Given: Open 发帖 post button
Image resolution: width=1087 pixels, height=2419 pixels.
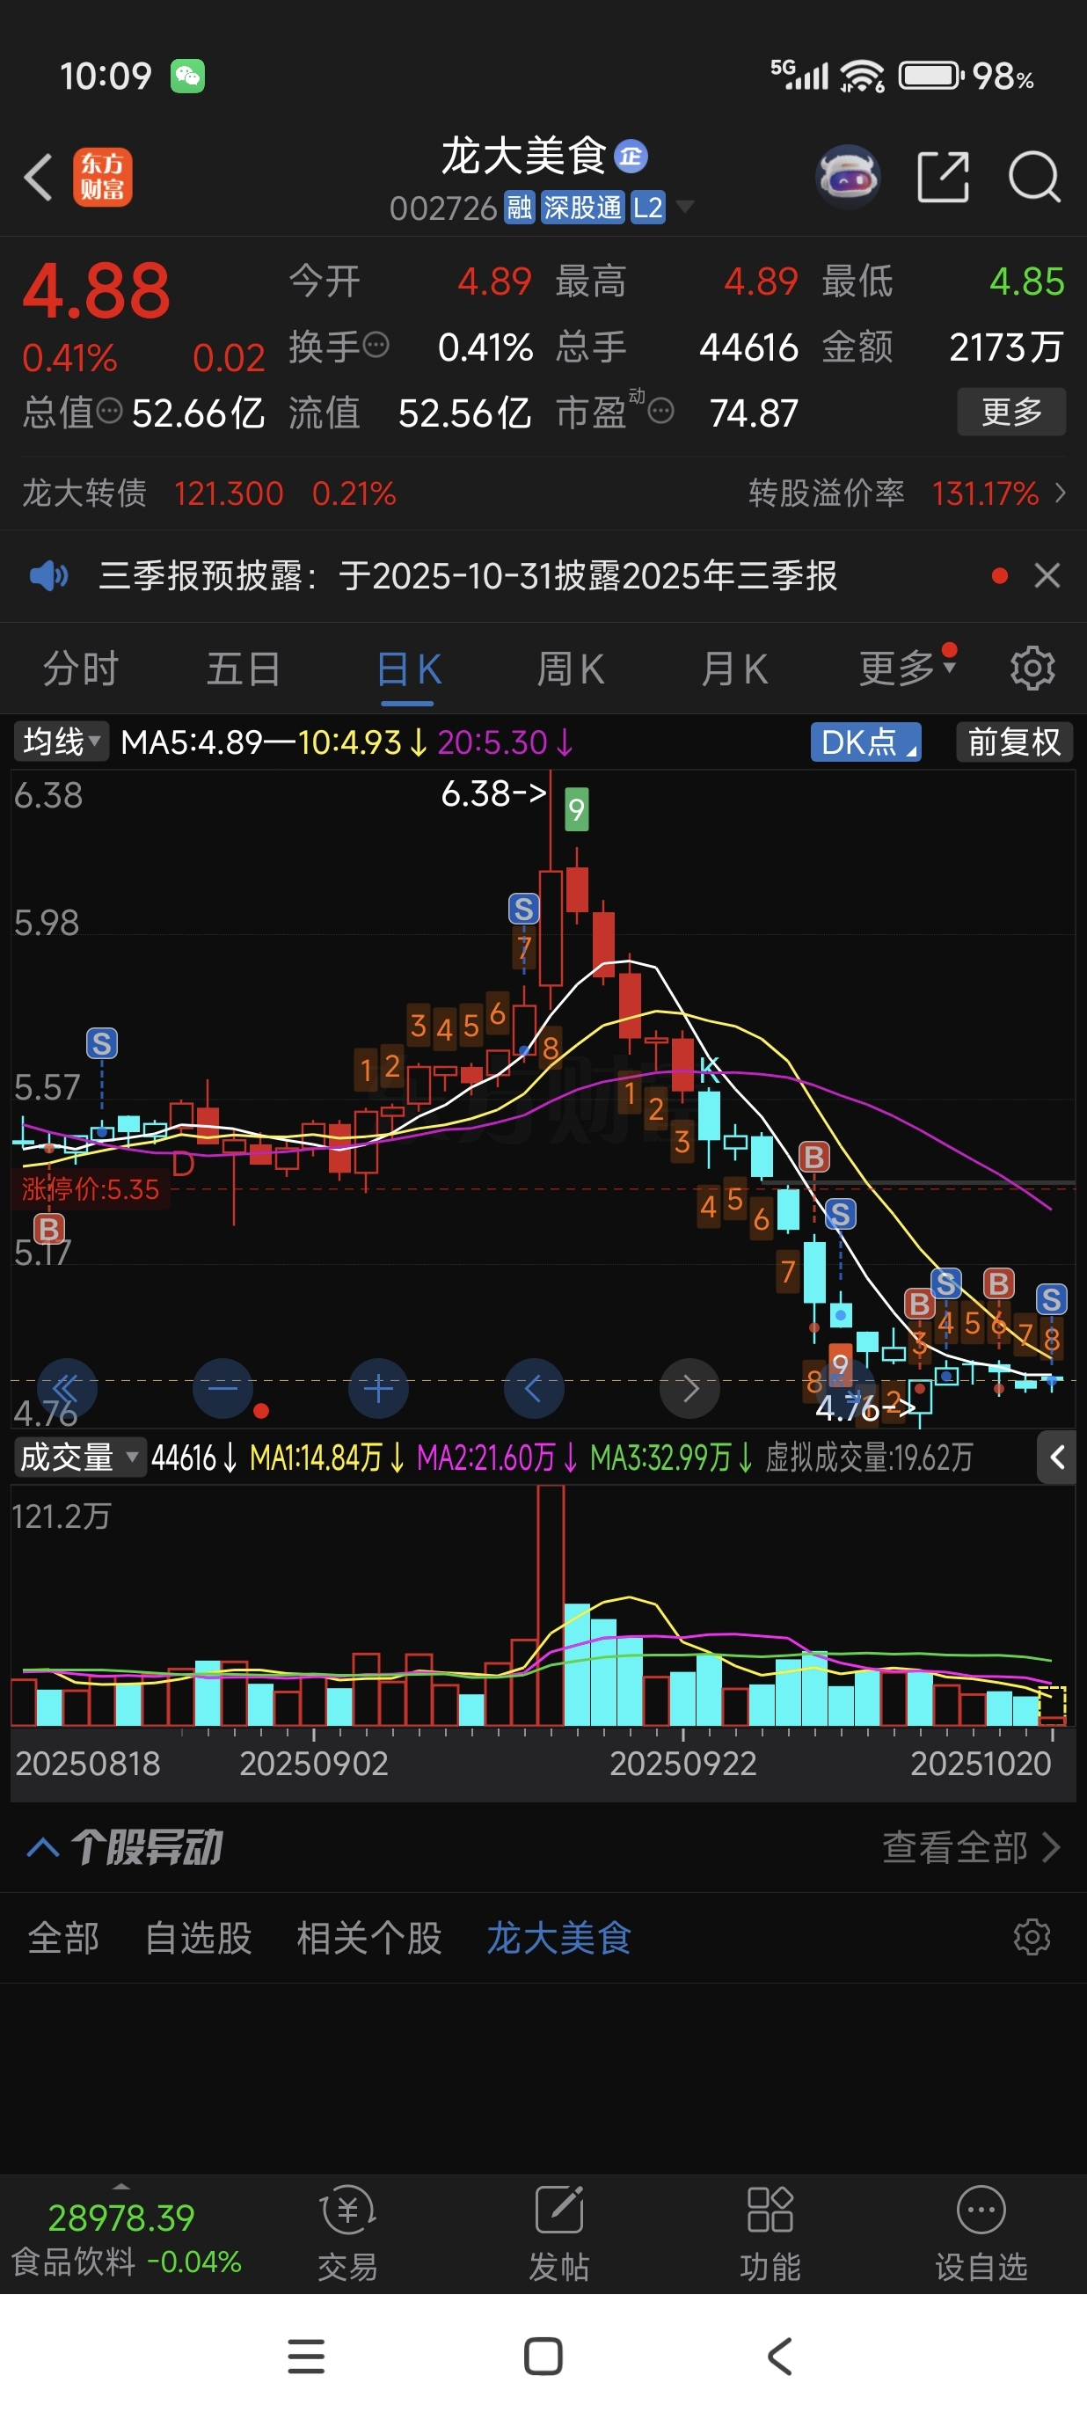Looking at the screenshot, I should pos(558,2235).
